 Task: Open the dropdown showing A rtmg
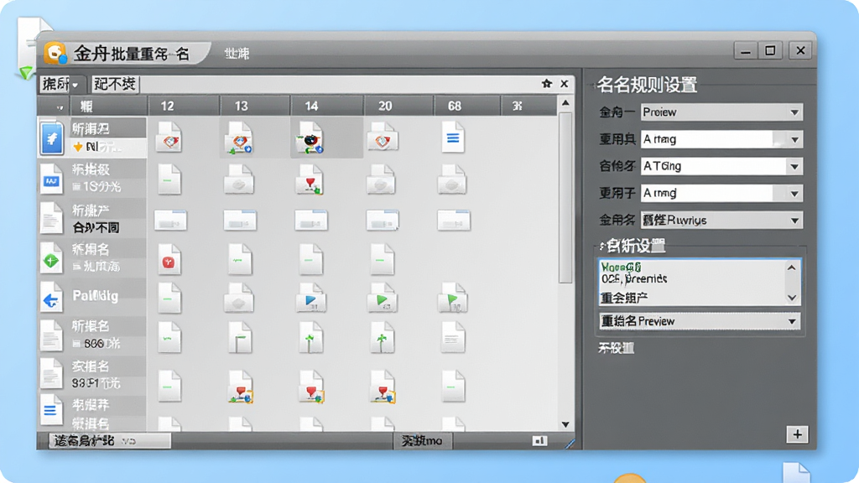(x=721, y=139)
